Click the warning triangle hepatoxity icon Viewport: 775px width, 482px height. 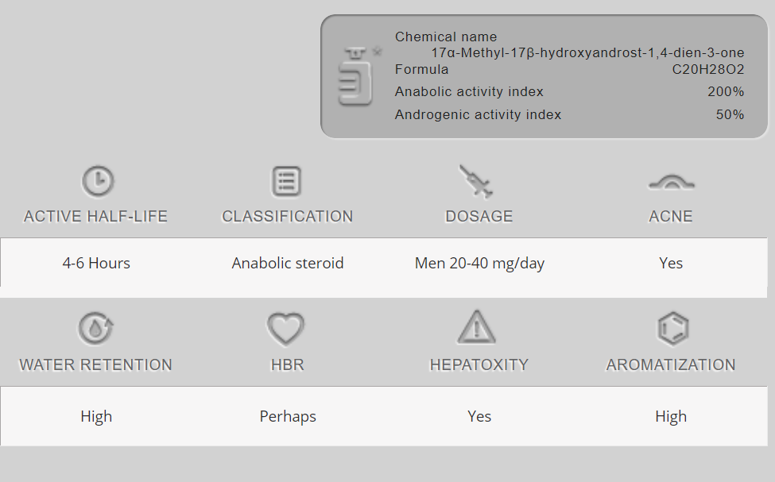(477, 328)
